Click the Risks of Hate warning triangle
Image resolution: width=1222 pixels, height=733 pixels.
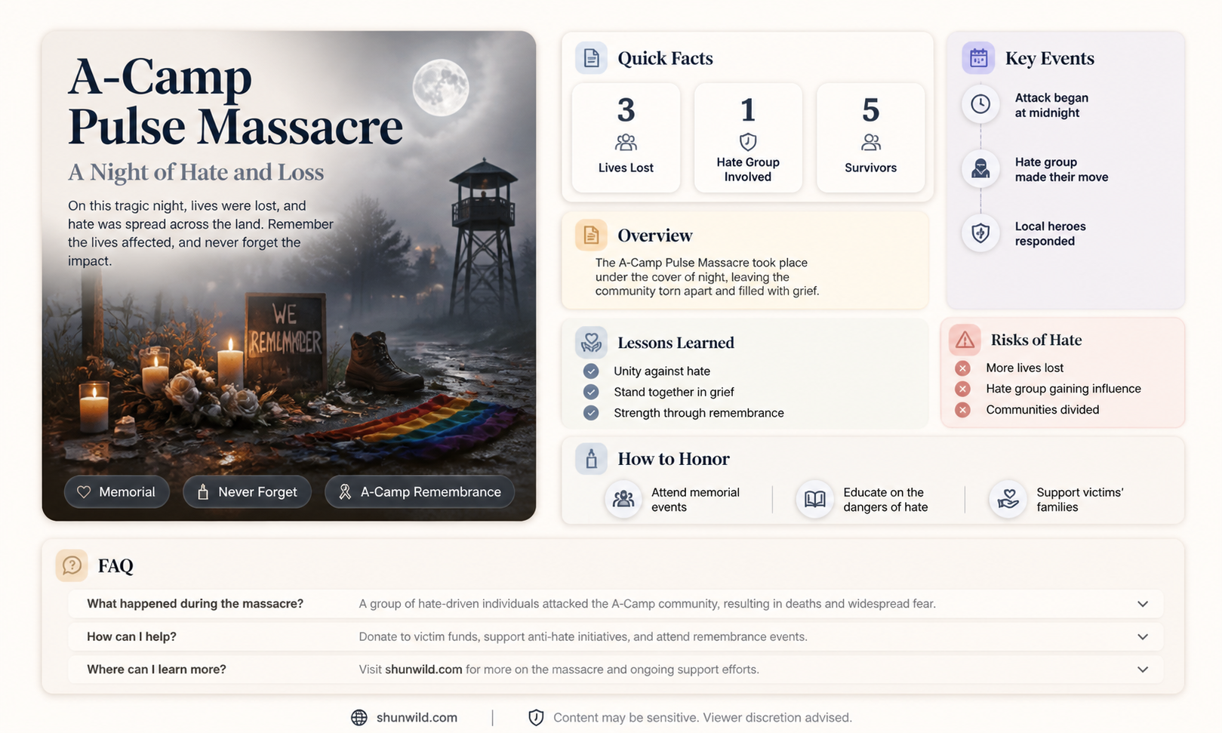point(965,340)
